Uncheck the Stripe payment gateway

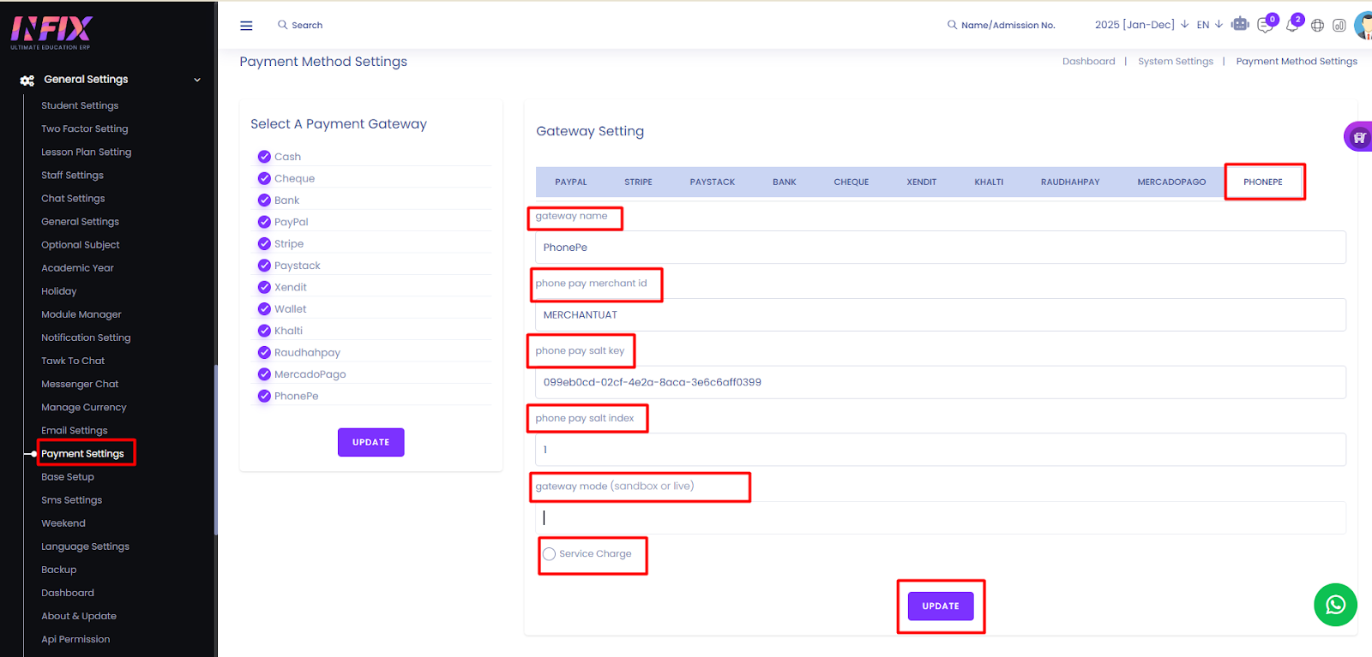tap(264, 243)
